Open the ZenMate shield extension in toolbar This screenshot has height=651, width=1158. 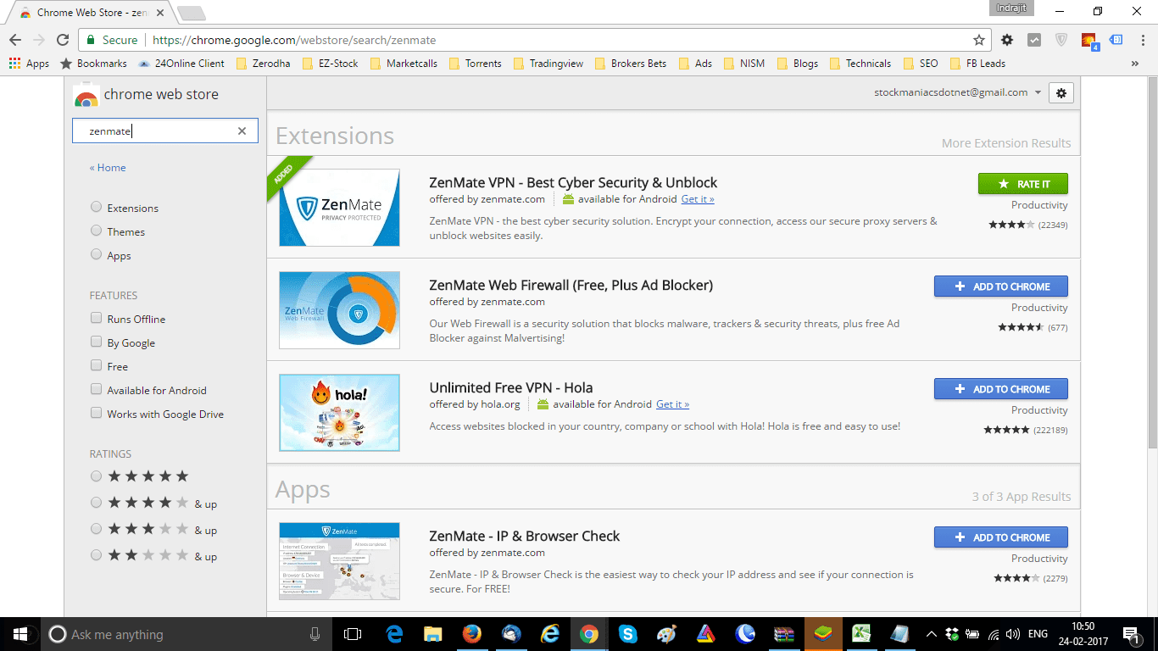1061,40
